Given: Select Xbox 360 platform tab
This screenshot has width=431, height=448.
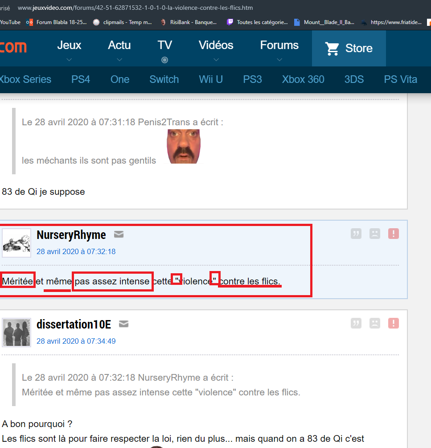Looking at the screenshot, I should pos(303,79).
